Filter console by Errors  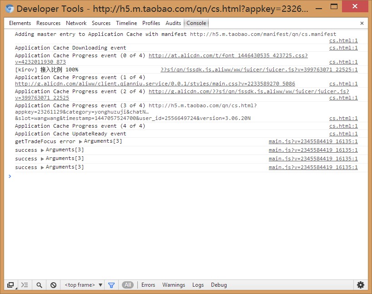[x=148, y=285]
